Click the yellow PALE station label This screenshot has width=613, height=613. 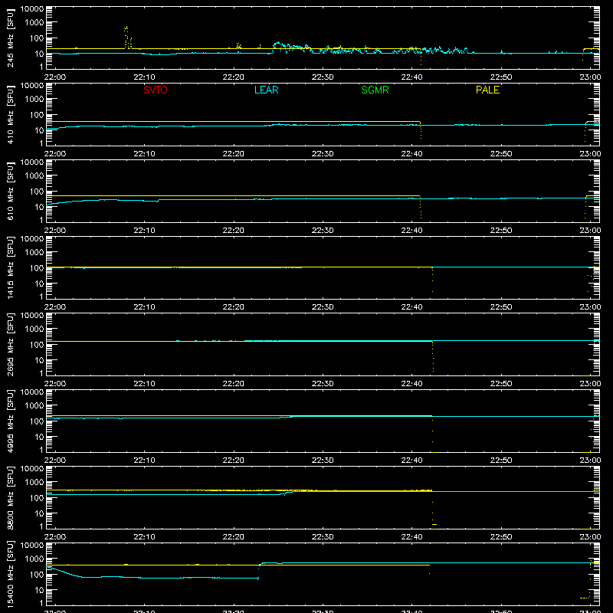pos(487,90)
